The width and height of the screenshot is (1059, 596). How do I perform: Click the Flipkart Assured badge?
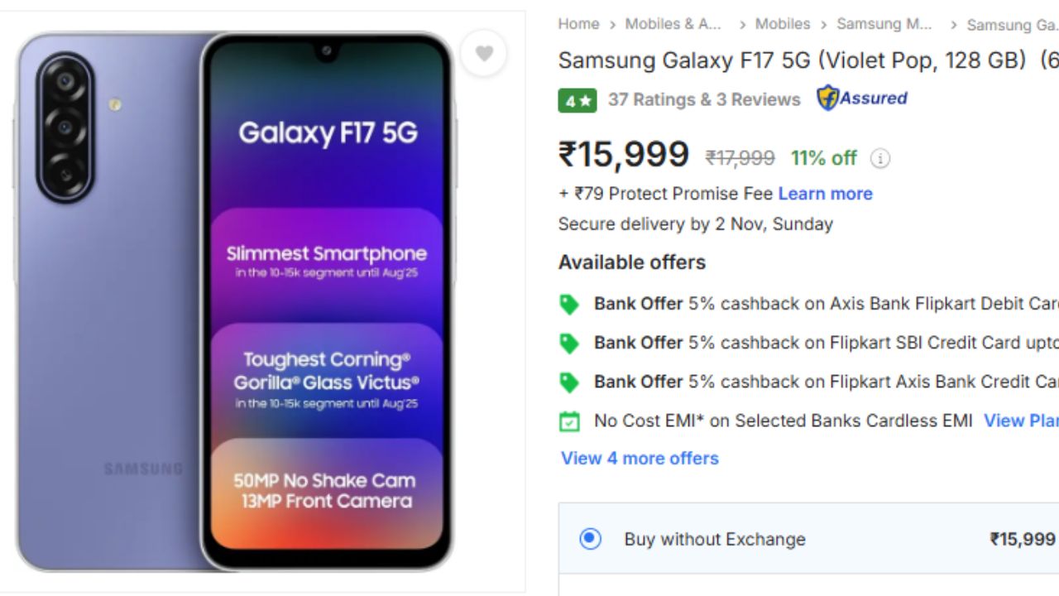[862, 99]
